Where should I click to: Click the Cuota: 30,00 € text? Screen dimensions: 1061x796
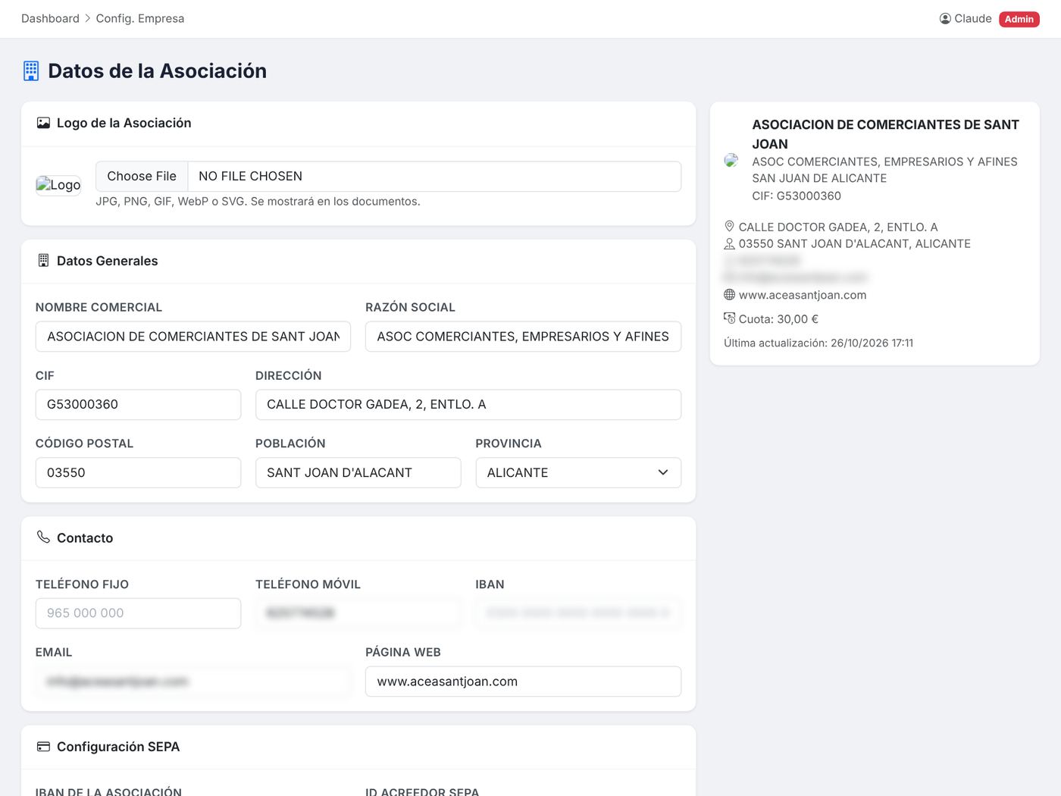click(778, 319)
